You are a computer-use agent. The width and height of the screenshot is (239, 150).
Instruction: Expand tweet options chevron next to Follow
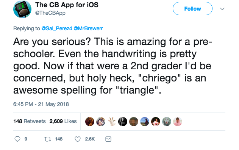pos(222,9)
